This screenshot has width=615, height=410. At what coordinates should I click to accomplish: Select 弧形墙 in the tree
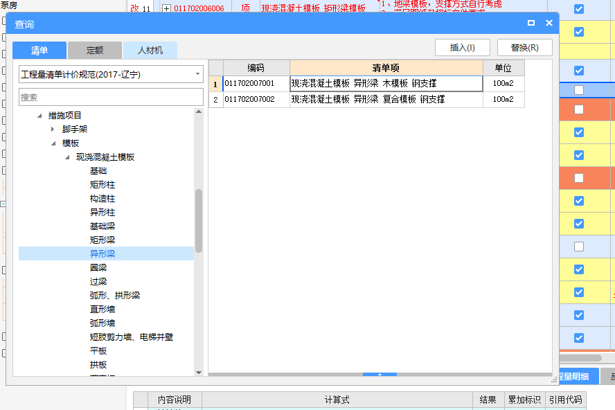tap(102, 323)
